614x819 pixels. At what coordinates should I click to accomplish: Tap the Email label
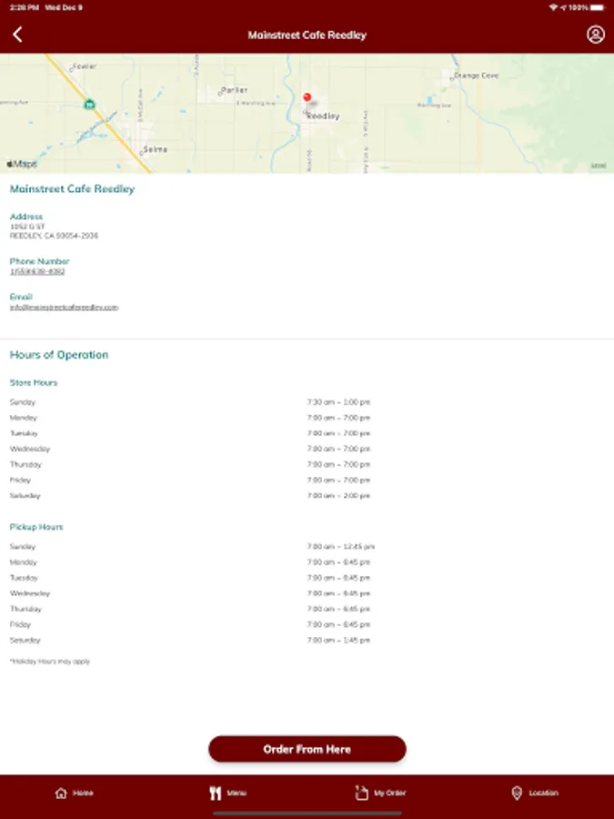point(21,297)
